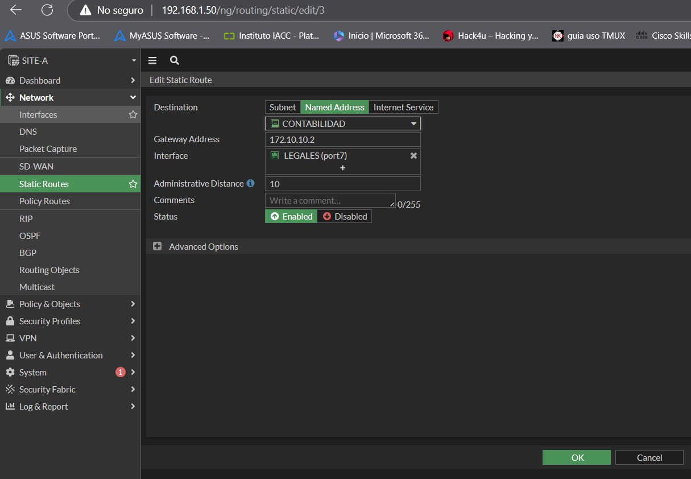Click the hamburger menu toggle icon

(152, 60)
